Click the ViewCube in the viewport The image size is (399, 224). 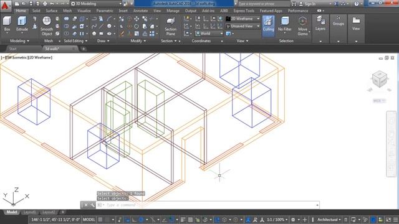tap(380, 79)
